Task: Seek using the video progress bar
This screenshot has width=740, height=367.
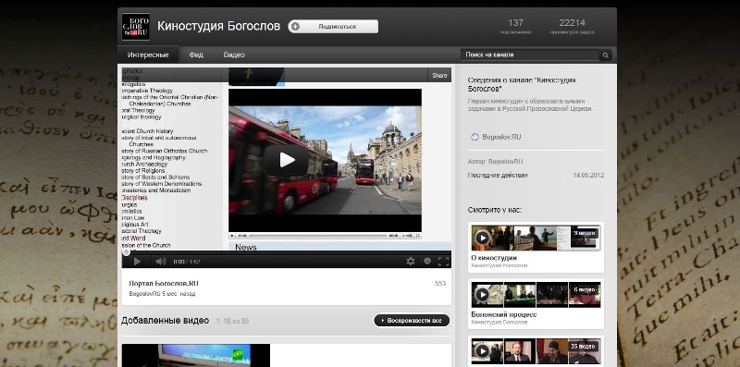Action: click(x=287, y=252)
